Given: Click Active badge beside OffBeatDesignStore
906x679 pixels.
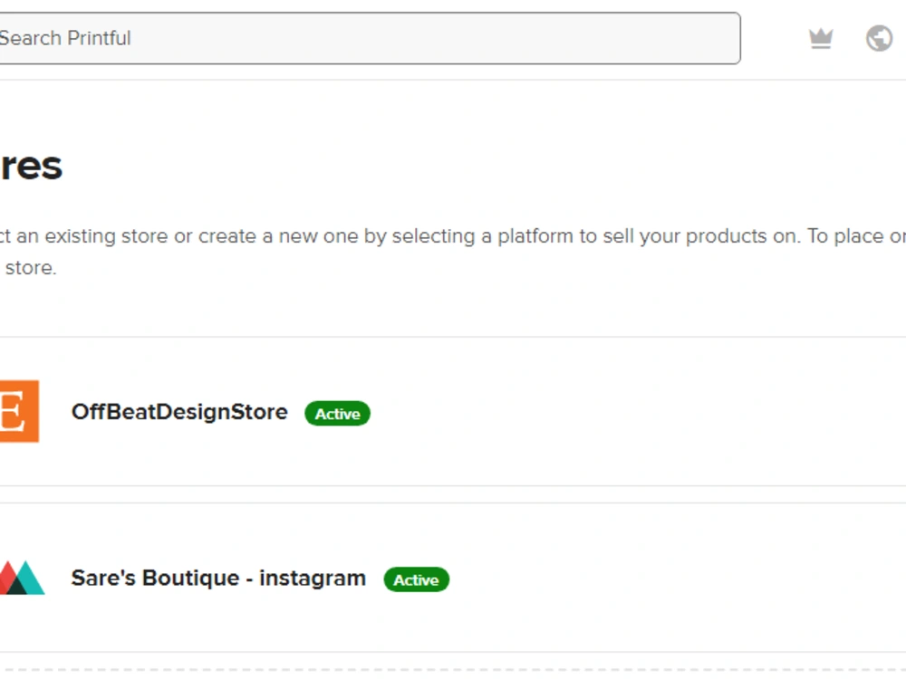Looking at the screenshot, I should click(x=337, y=414).
